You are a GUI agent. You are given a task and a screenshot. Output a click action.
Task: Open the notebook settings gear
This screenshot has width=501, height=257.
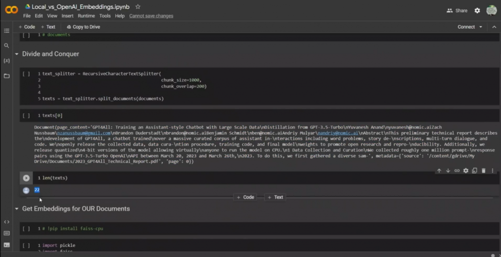(477, 11)
